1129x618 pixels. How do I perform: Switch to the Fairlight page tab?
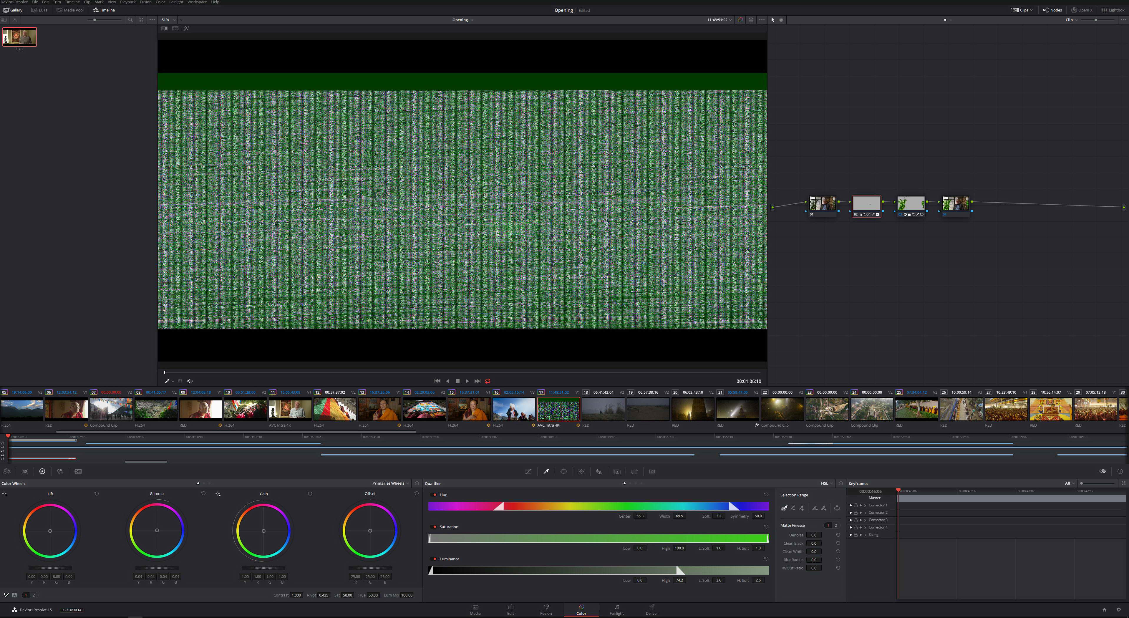point(617,610)
